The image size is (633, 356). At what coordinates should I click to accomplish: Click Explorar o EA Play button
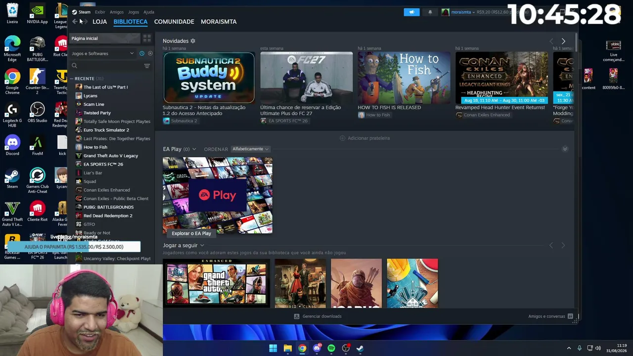click(x=191, y=233)
